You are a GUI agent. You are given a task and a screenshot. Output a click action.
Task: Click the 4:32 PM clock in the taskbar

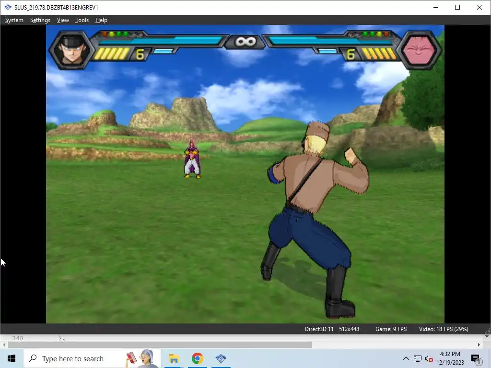450,354
